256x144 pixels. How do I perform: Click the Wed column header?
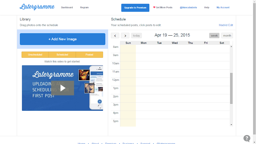pos(175,43)
